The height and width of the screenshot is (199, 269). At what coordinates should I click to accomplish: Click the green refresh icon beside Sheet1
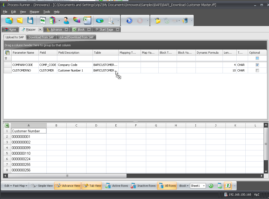click(211, 186)
